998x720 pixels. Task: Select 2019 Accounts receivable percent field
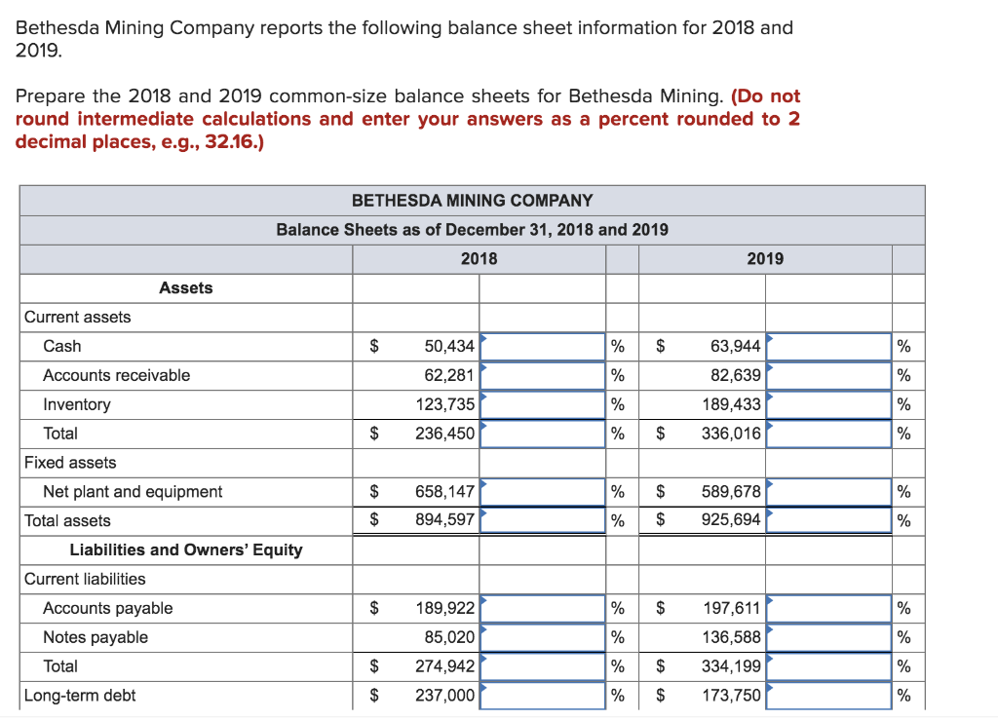[x=828, y=376]
